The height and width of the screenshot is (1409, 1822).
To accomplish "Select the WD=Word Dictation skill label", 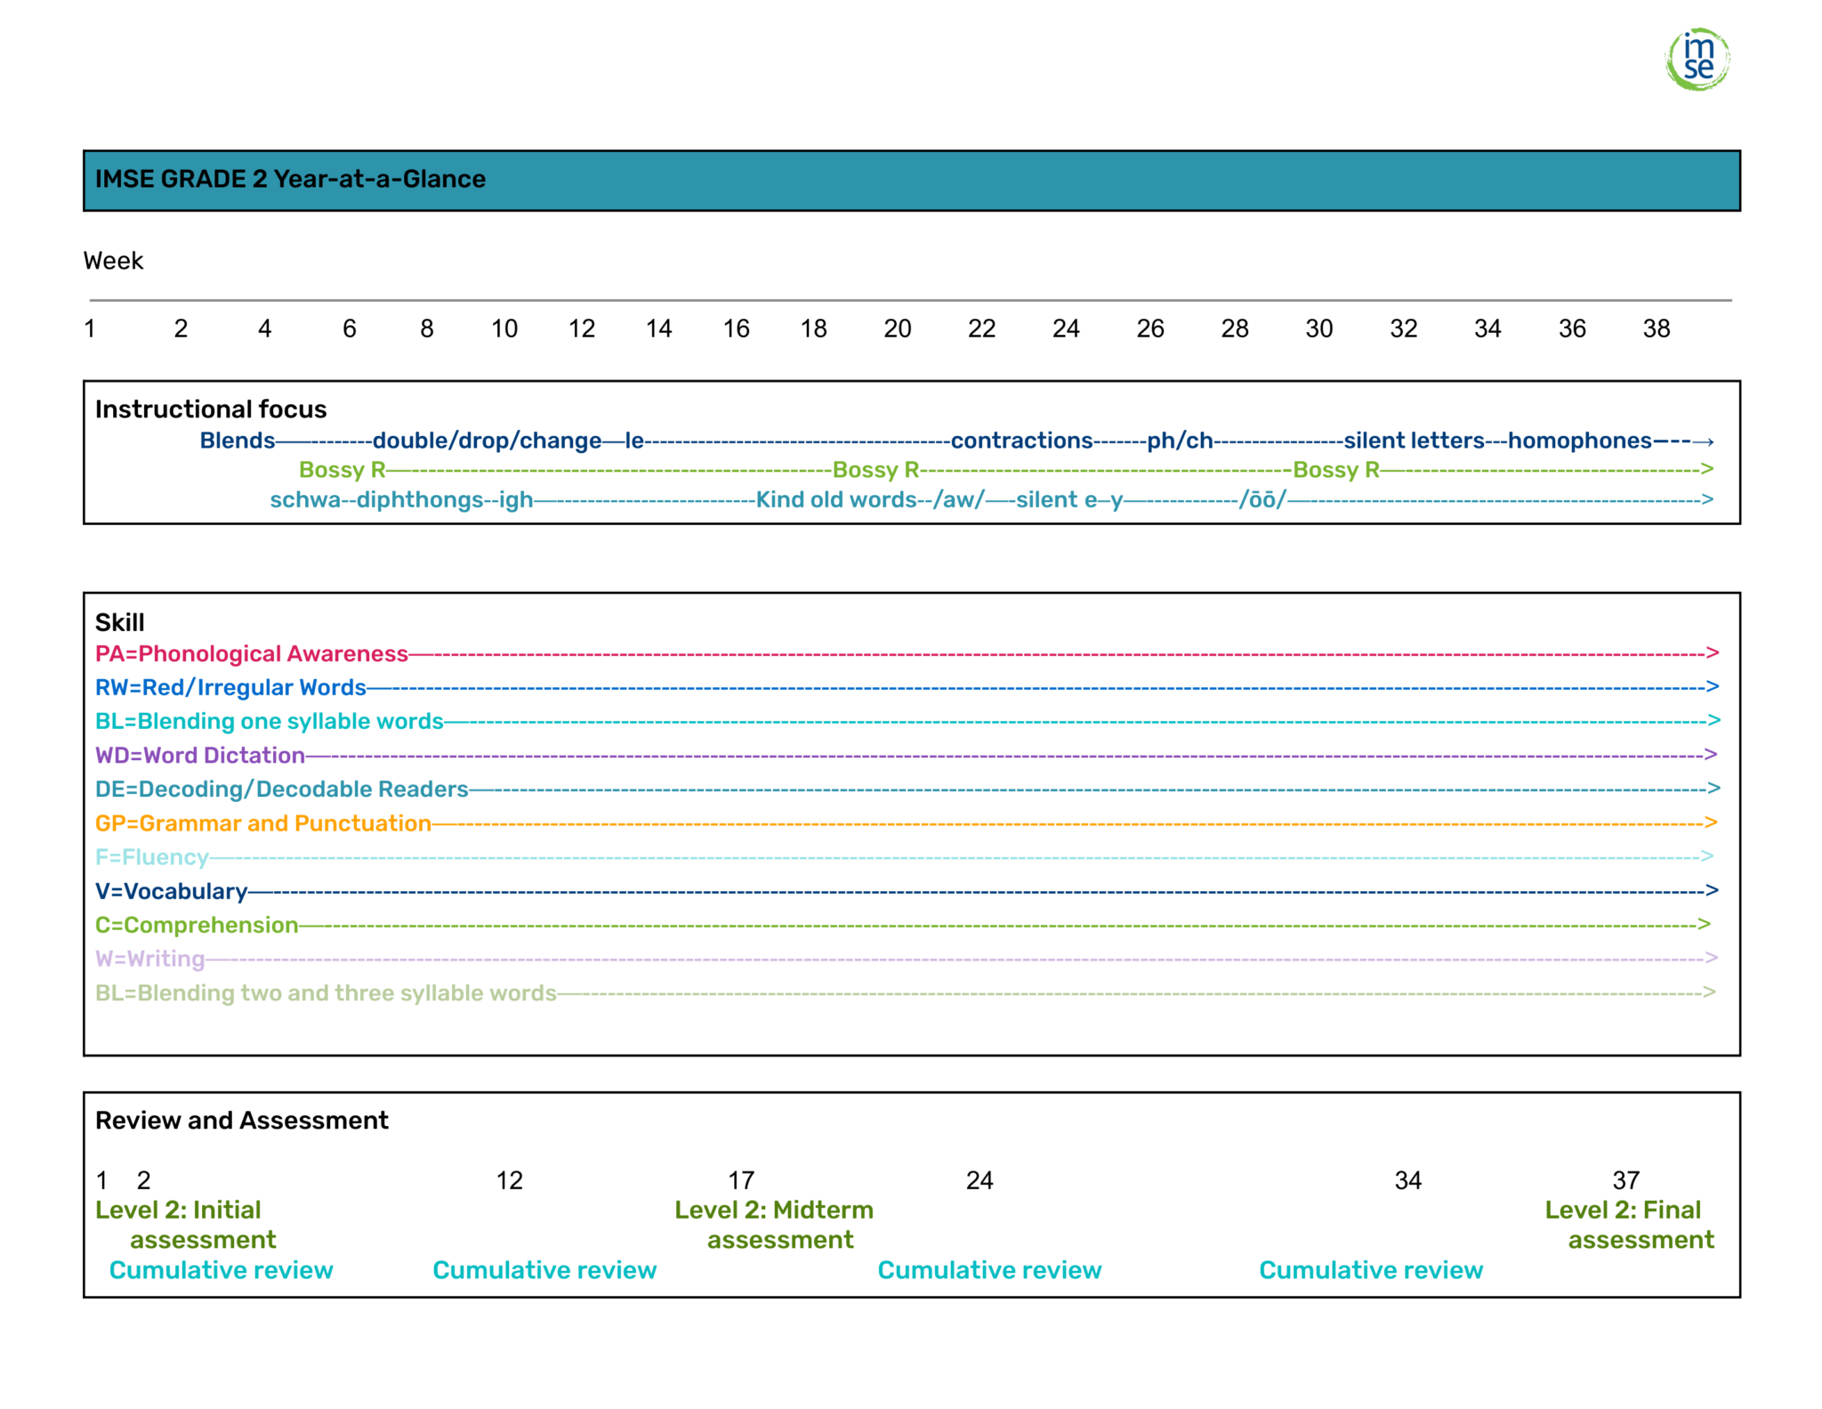I will [x=199, y=755].
